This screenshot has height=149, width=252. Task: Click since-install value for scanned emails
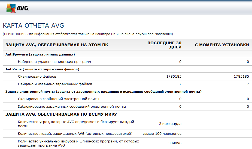[248, 99]
